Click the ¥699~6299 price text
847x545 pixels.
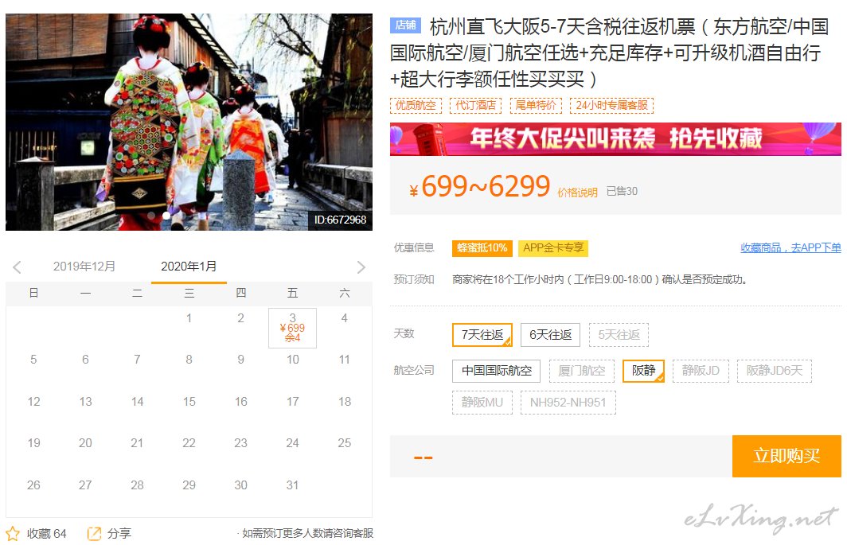(x=480, y=186)
